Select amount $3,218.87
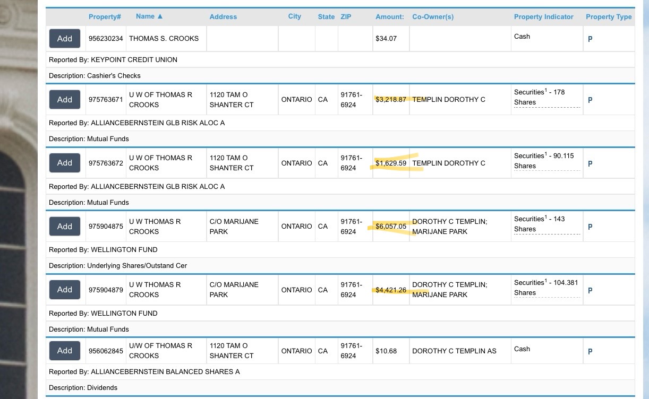Viewport: 649px width, 399px height. coord(391,99)
